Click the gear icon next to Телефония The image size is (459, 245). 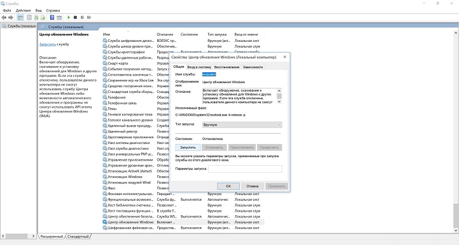pos(105,97)
